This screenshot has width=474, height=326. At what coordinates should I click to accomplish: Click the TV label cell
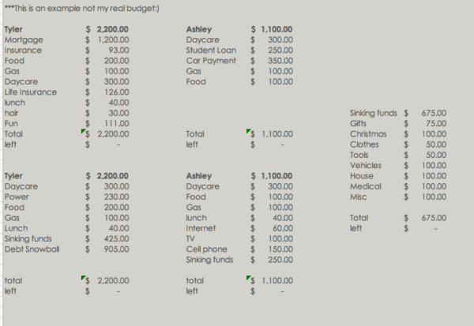(190, 238)
